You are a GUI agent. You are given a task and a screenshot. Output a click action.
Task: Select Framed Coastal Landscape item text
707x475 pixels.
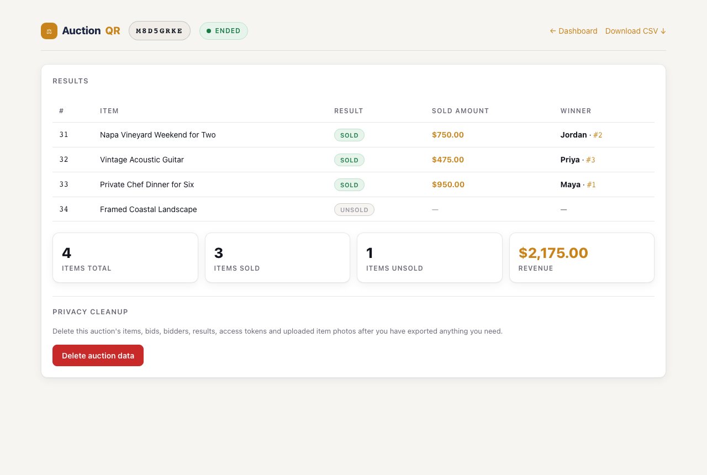pyautogui.click(x=149, y=209)
